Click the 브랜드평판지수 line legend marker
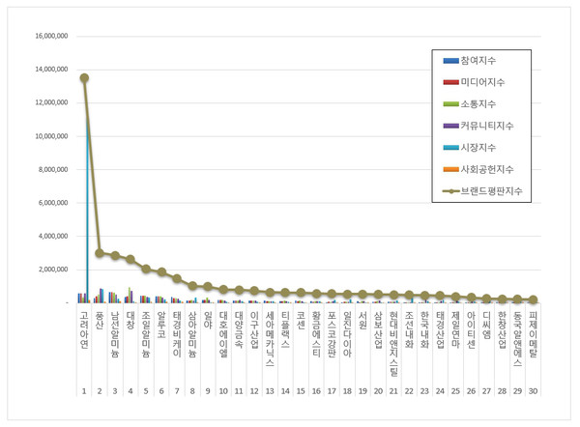This screenshot has height=427, width=580. click(450, 190)
